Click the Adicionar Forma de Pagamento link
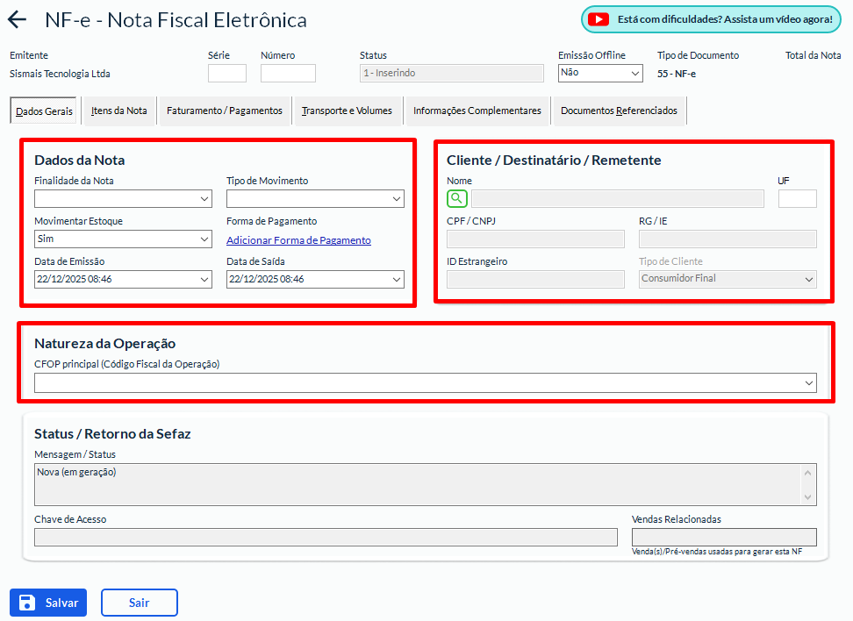The image size is (853, 621). coord(298,240)
